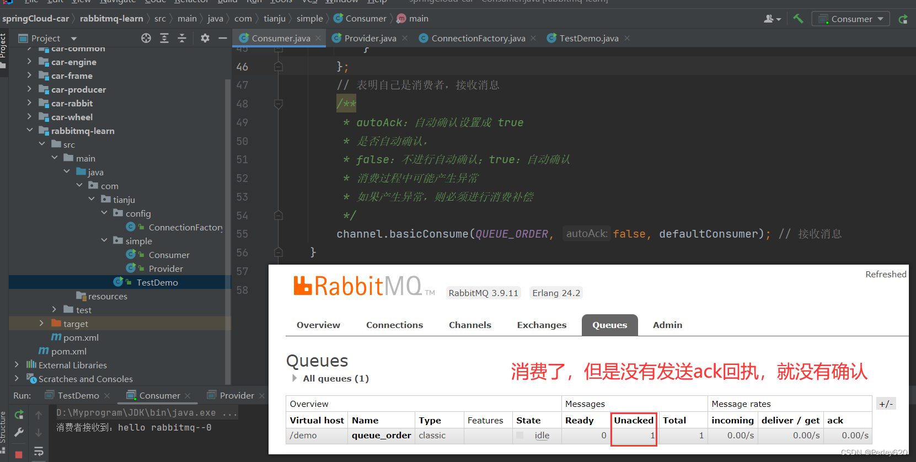The height and width of the screenshot is (462, 916).
Task: Select the resources folder
Action: tap(101, 296)
